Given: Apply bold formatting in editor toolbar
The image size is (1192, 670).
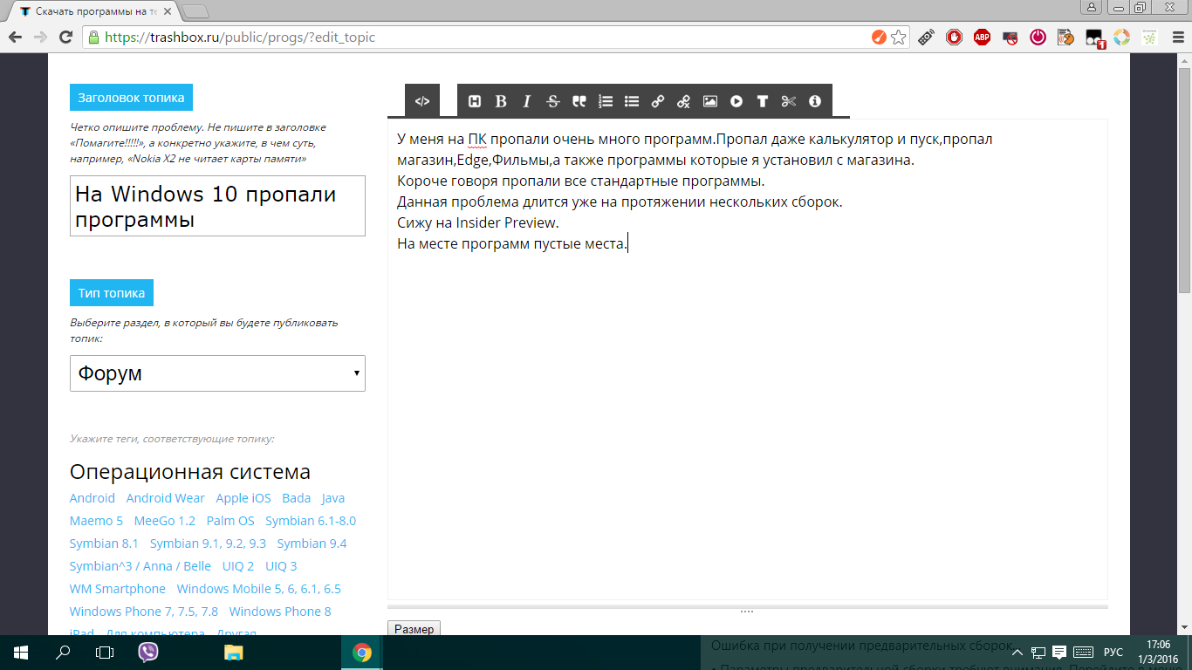Looking at the screenshot, I should (x=501, y=101).
